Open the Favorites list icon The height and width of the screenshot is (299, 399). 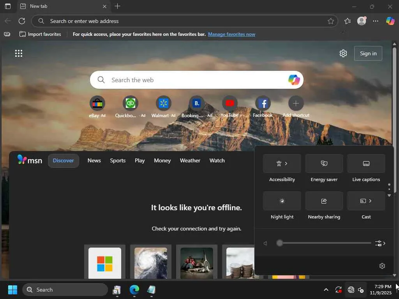click(x=348, y=21)
